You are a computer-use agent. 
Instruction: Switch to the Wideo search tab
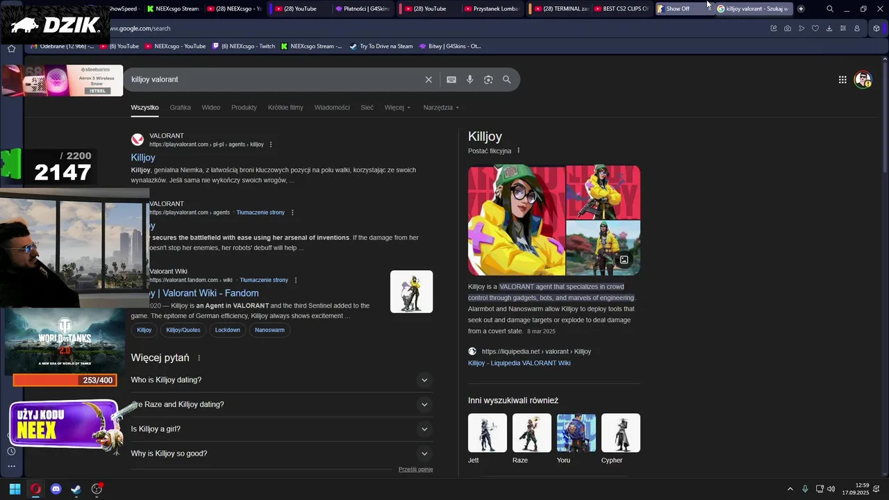point(211,108)
